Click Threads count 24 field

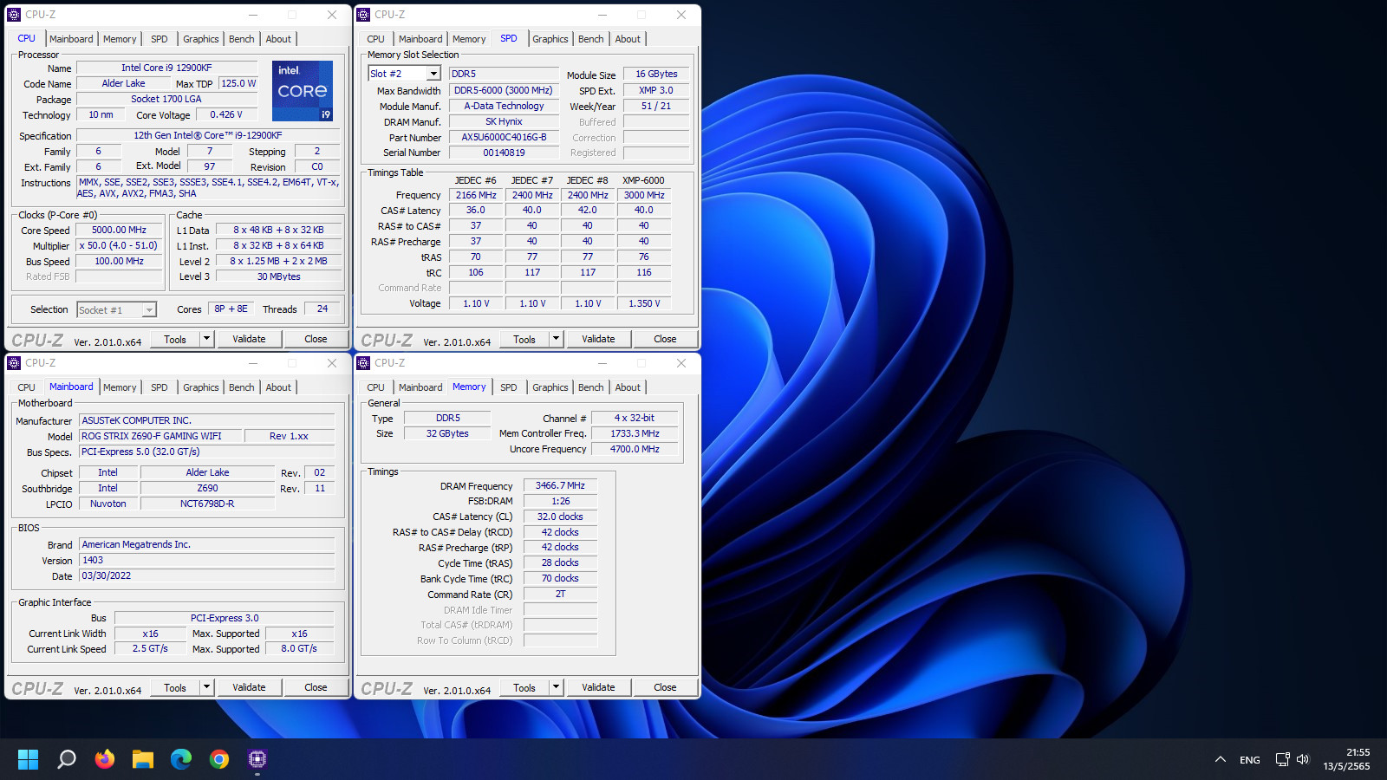pos(322,309)
